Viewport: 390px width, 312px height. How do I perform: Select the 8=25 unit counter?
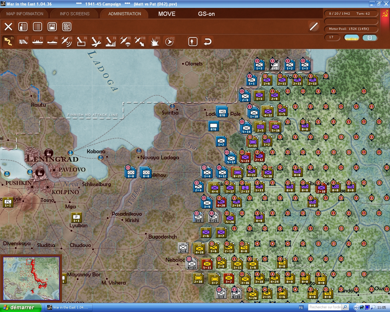pos(237,173)
